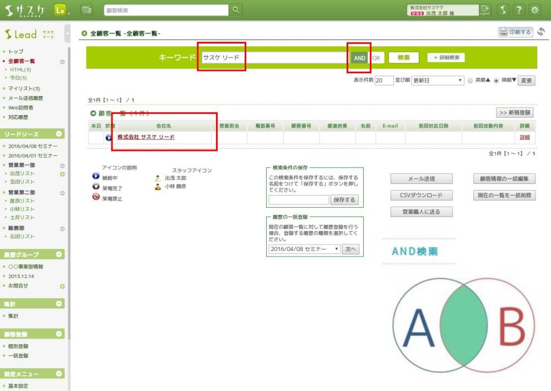Click the 保存する button

pos(344,200)
